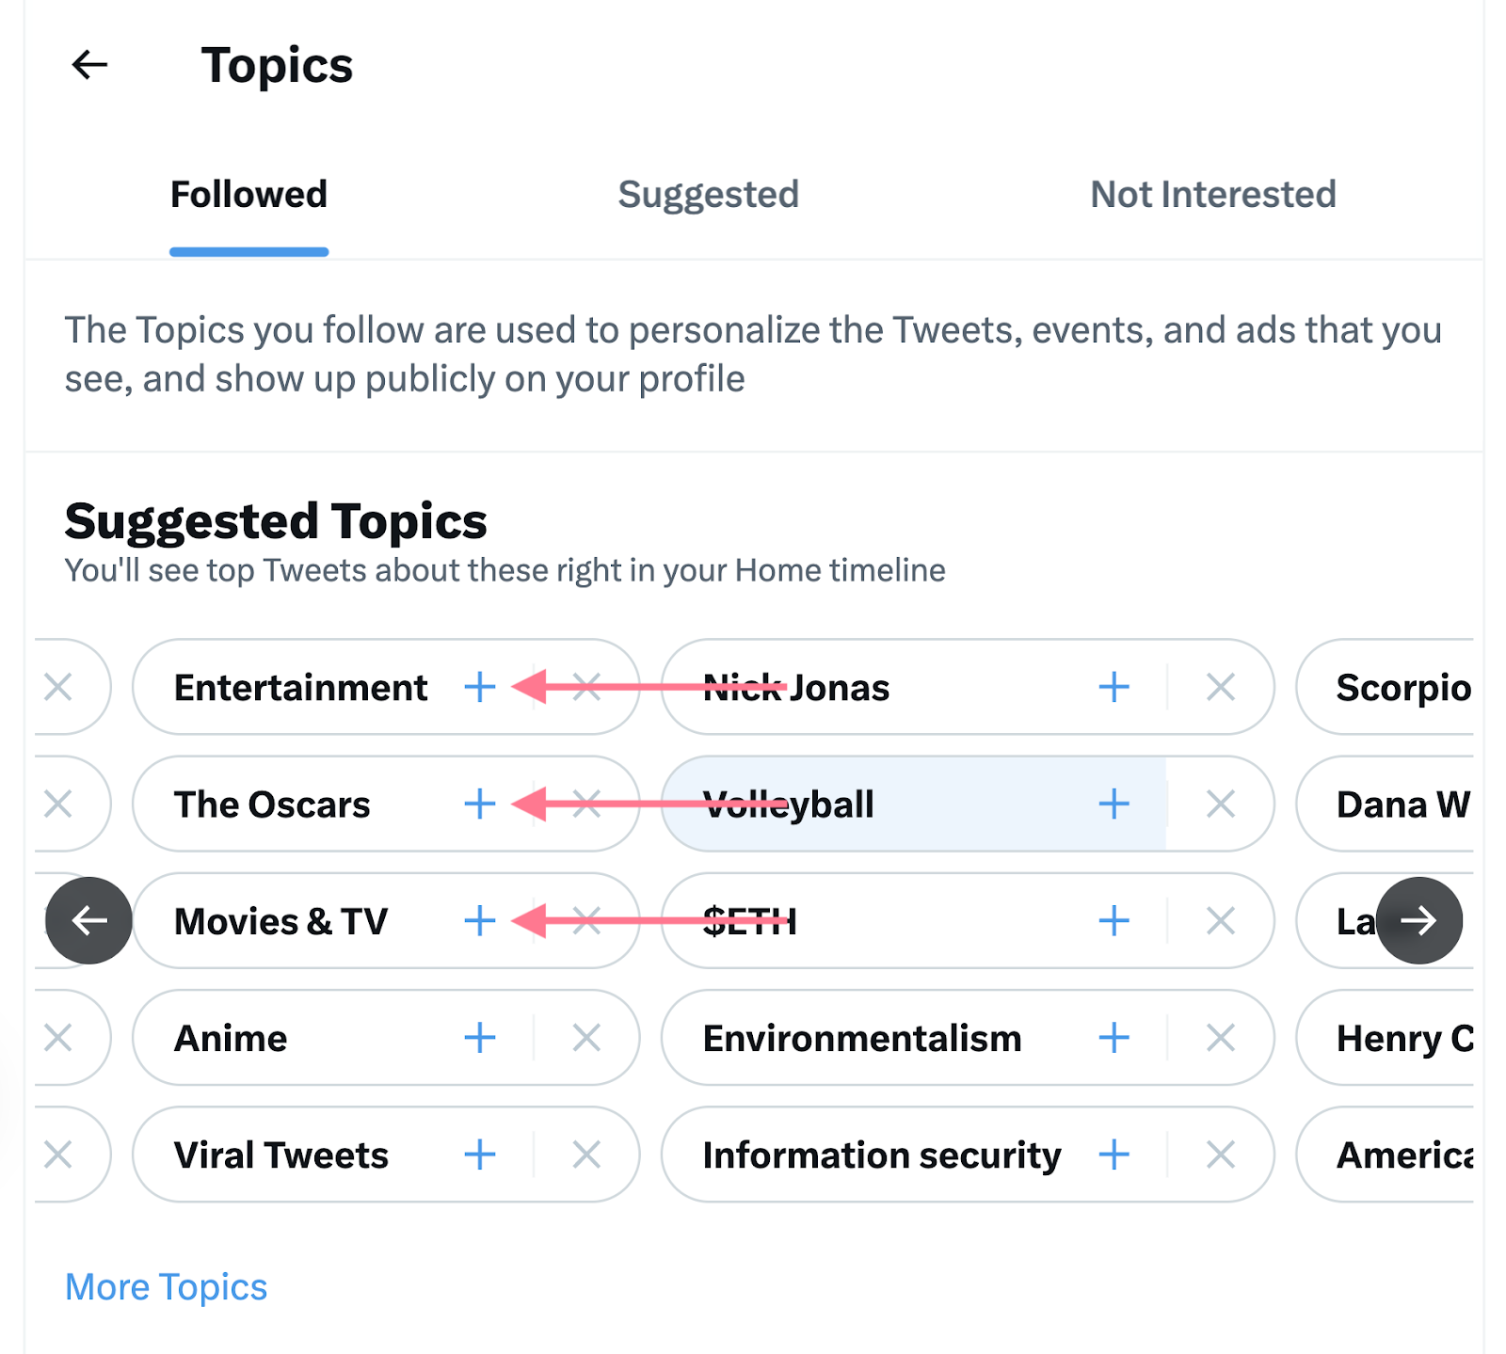Follow the Entertainment topic with the plus icon
Viewport: 1506px width, 1354px height.
coord(479,687)
